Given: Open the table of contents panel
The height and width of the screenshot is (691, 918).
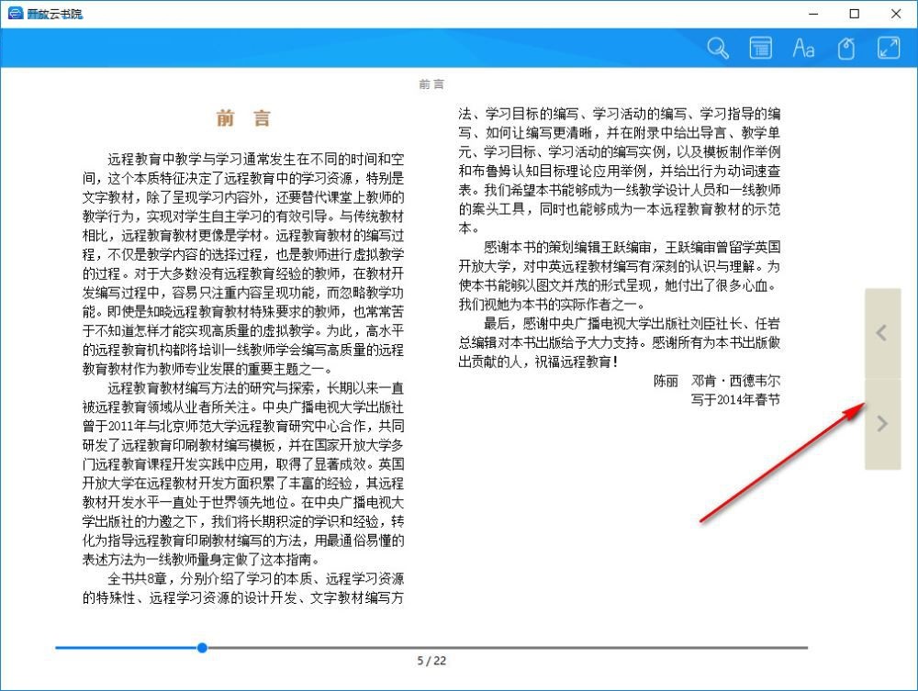Looking at the screenshot, I should click(x=760, y=48).
